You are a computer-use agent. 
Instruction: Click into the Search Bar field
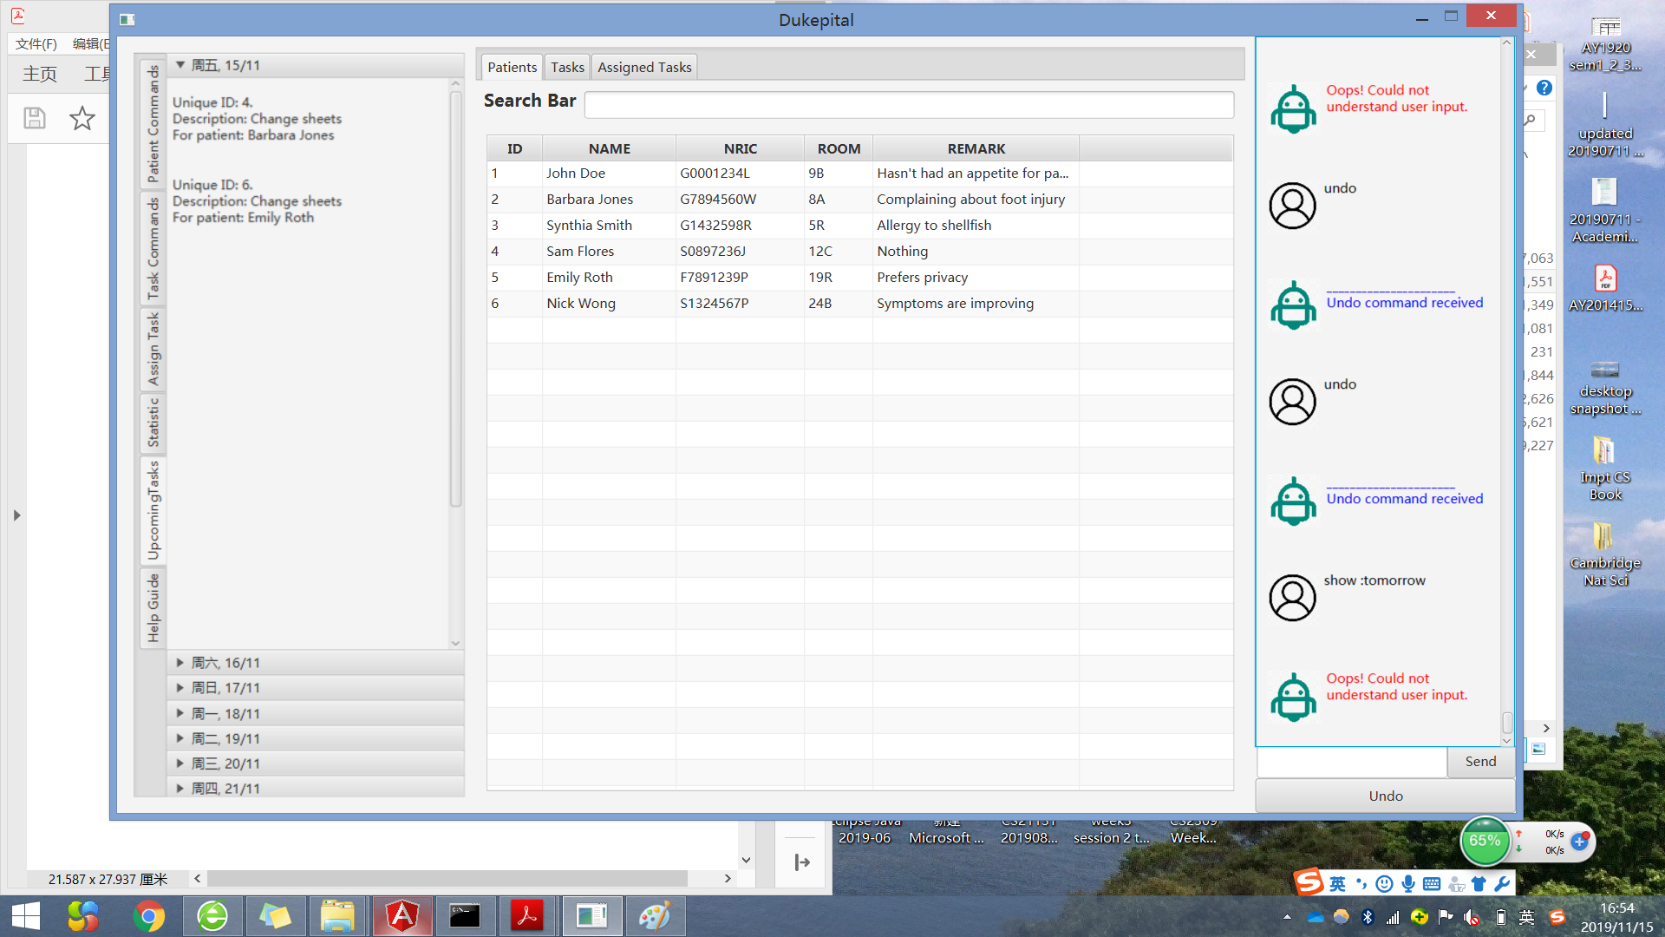click(x=908, y=105)
